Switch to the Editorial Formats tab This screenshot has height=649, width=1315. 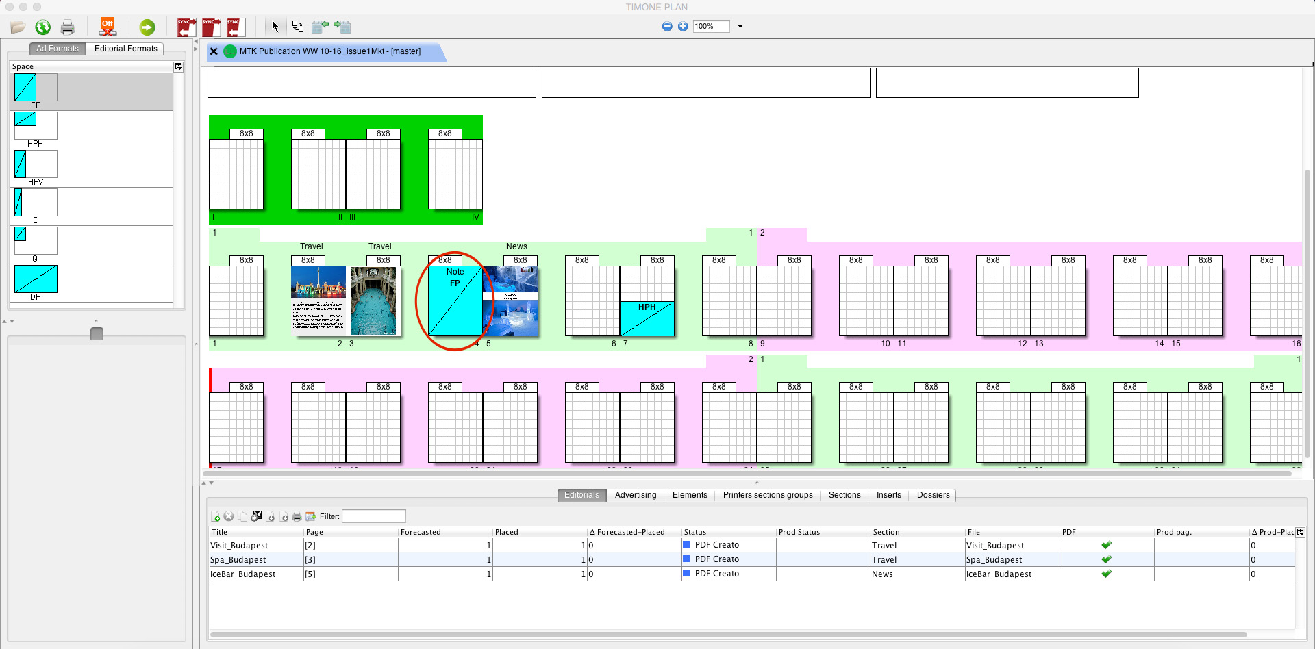pos(126,49)
